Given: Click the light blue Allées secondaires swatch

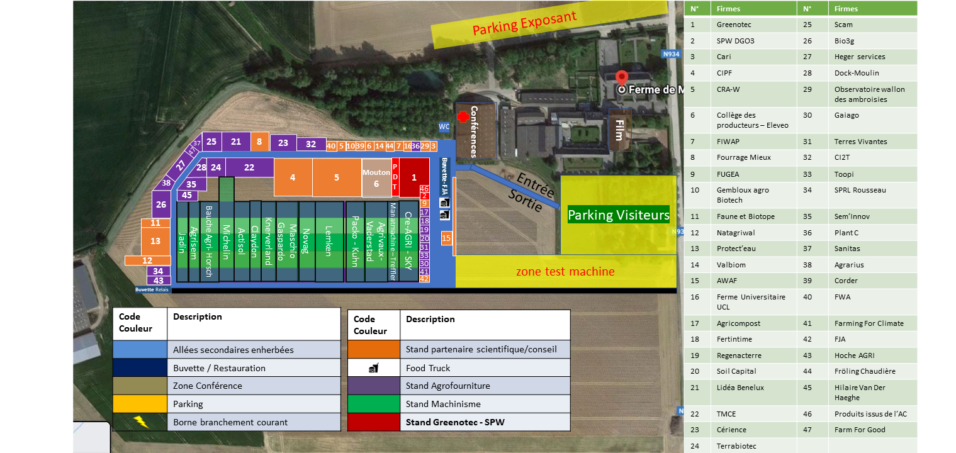Looking at the screenshot, I should (x=140, y=349).
